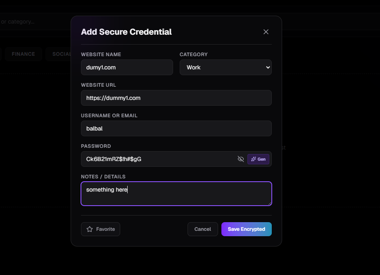The width and height of the screenshot is (380, 275).
Task: Click the Category dropdown chevron arrow
Action: (268, 67)
